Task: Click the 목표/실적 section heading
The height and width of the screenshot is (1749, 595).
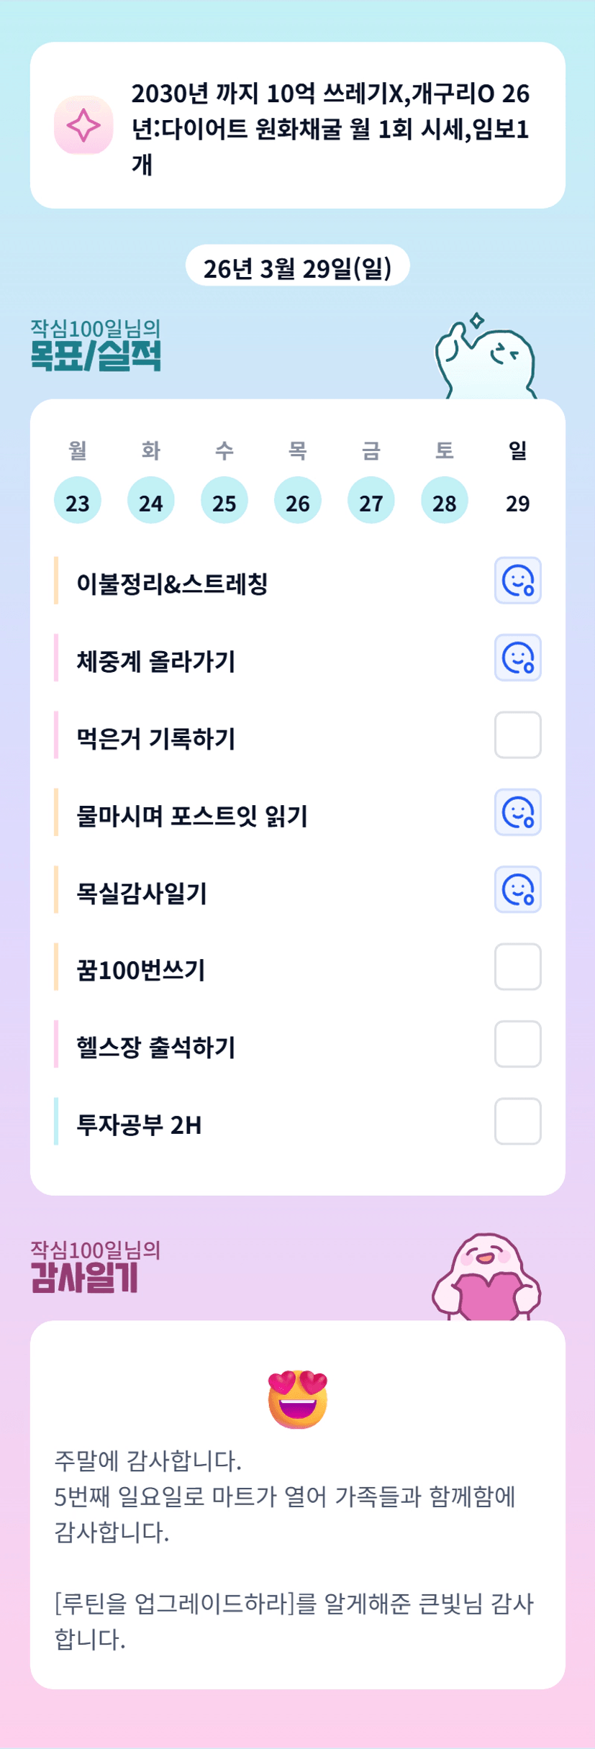Action: pyautogui.click(x=96, y=354)
